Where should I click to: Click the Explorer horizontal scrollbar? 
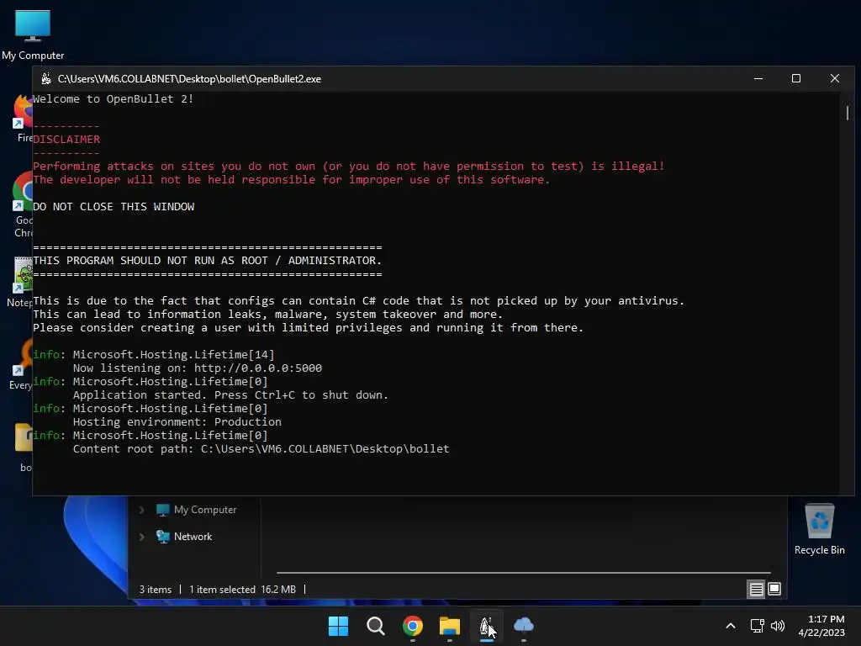523,572
